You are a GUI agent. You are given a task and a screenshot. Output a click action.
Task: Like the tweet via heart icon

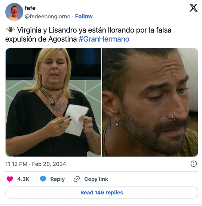click(x=10, y=179)
